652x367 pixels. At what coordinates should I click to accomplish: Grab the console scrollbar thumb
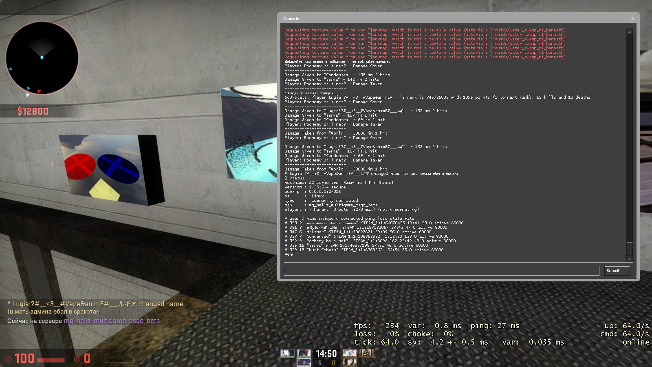coord(630,248)
